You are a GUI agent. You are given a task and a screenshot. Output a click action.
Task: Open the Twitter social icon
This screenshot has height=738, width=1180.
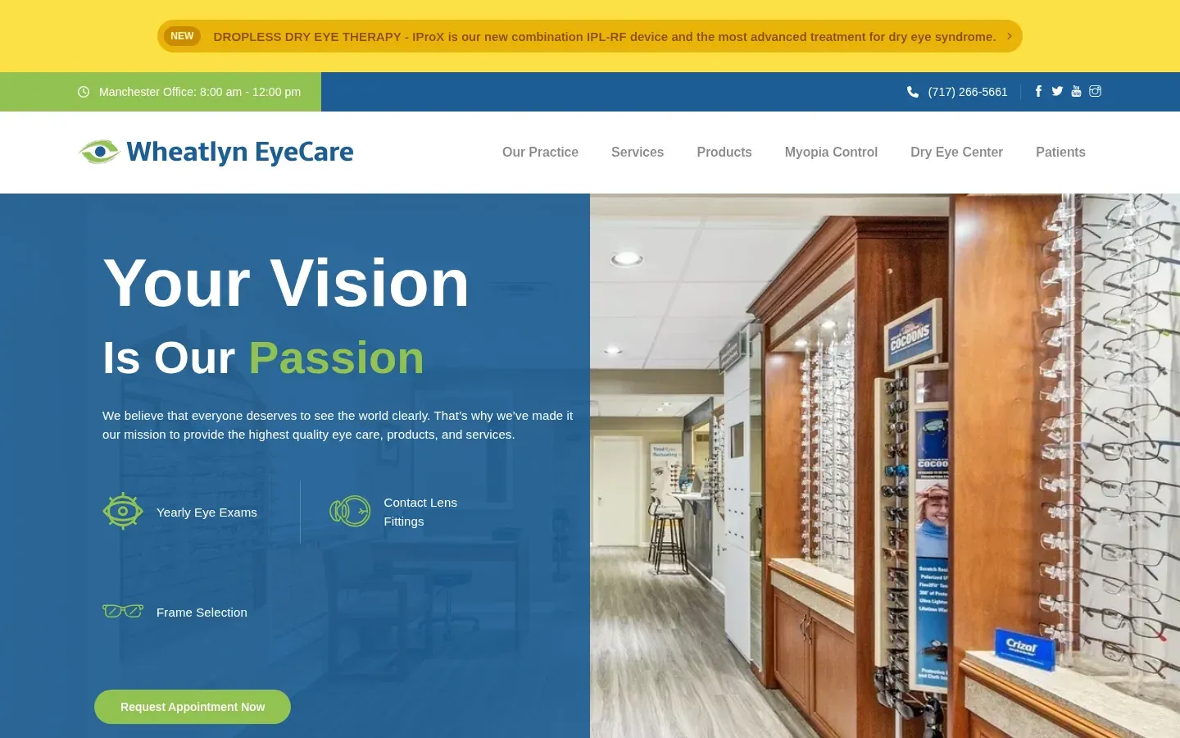coord(1057,91)
